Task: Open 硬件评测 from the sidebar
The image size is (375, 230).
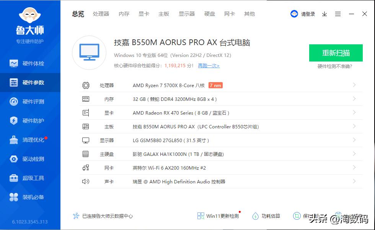Action: (30, 101)
